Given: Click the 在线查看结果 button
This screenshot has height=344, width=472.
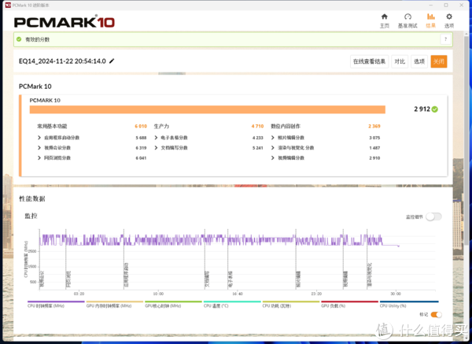Looking at the screenshot, I should [370, 61].
